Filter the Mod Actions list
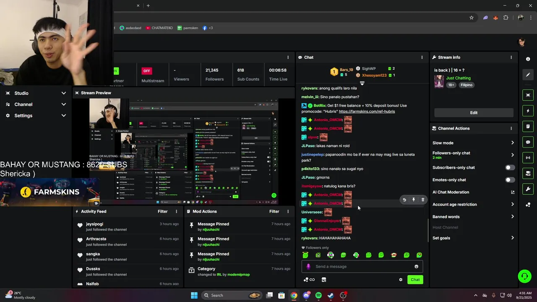This screenshot has height=302, width=537. point(274,211)
